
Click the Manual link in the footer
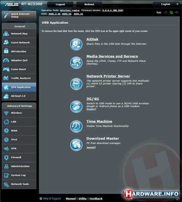click(71, 199)
